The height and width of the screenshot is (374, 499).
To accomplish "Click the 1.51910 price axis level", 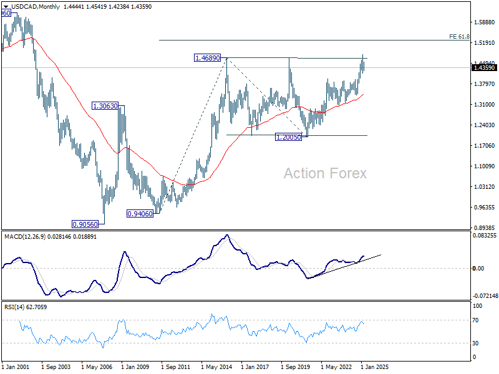I will (484, 42).
